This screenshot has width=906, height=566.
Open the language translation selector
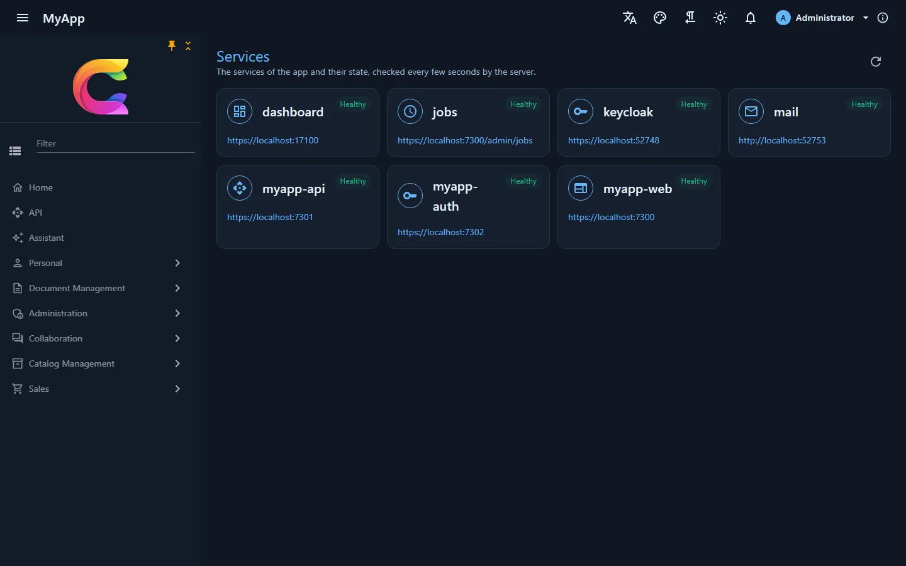630,18
